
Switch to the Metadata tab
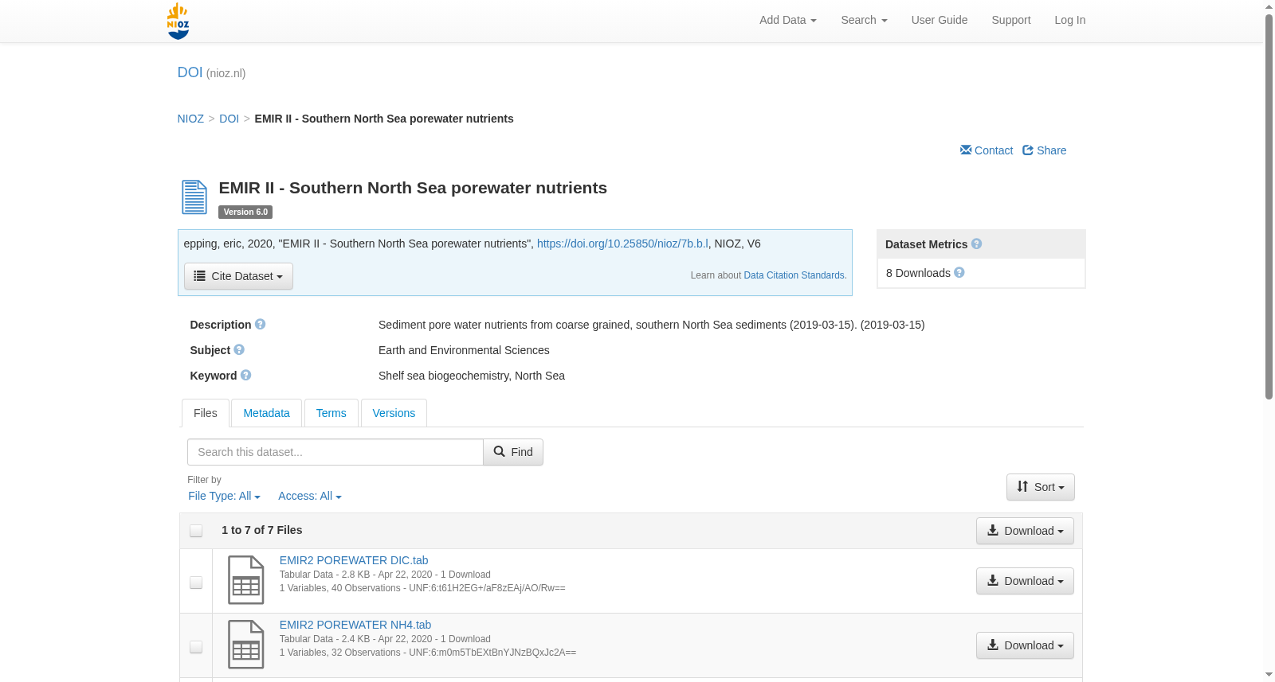pos(266,413)
